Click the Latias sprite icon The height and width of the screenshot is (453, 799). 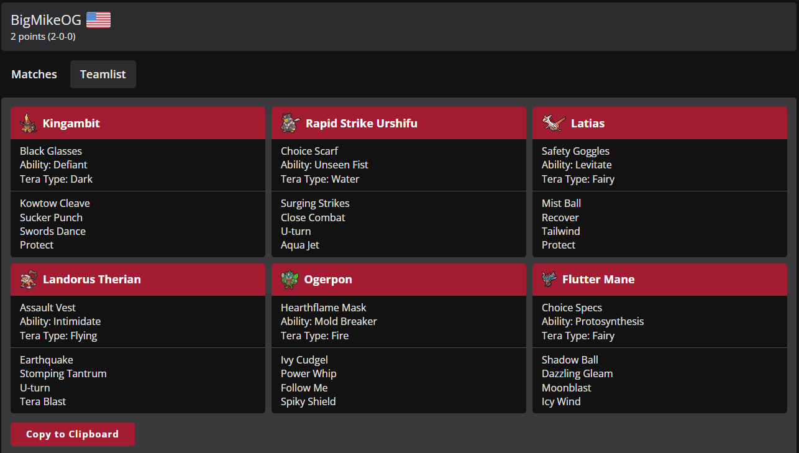click(x=553, y=123)
